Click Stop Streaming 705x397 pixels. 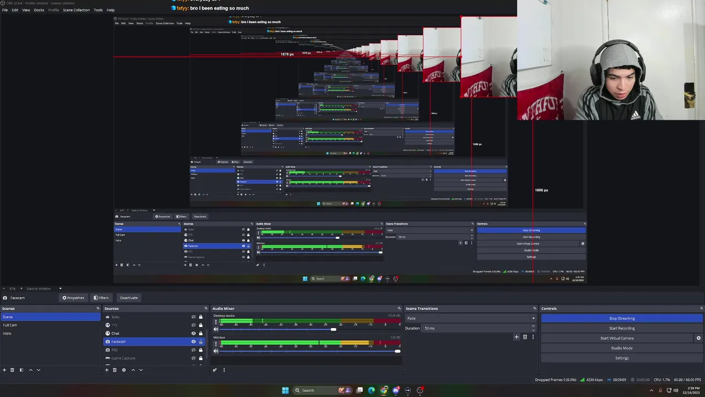[622, 318]
